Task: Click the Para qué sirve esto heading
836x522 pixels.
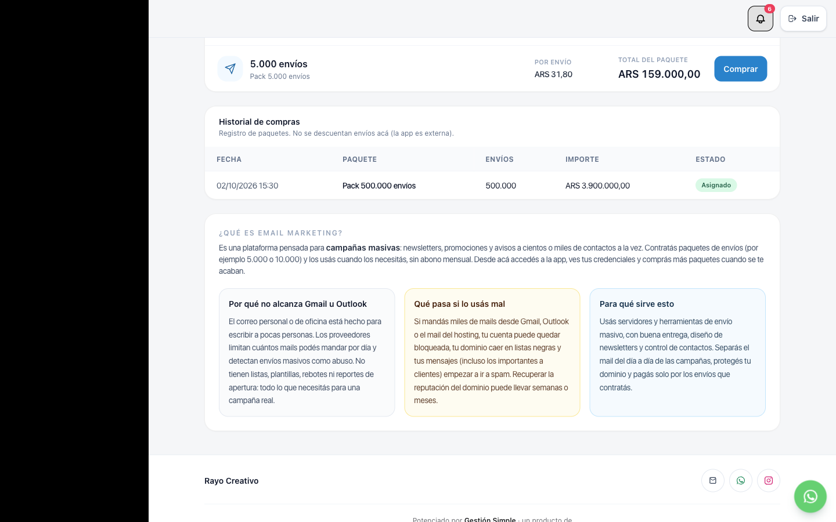Action: click(x=637, y=304)
